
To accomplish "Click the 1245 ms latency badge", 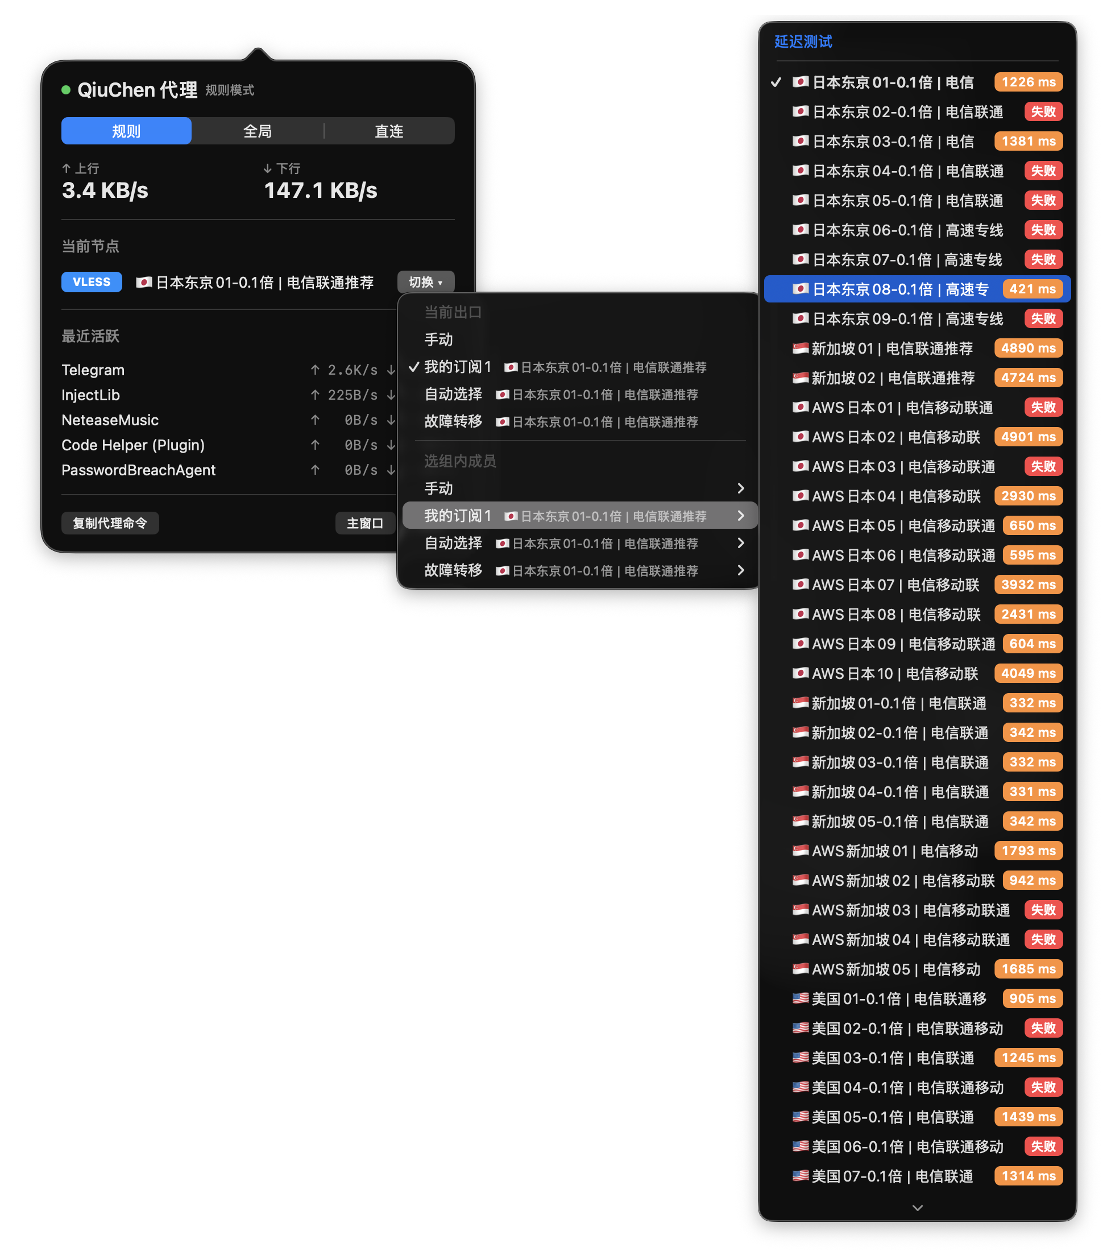I will [1029, 1058].
